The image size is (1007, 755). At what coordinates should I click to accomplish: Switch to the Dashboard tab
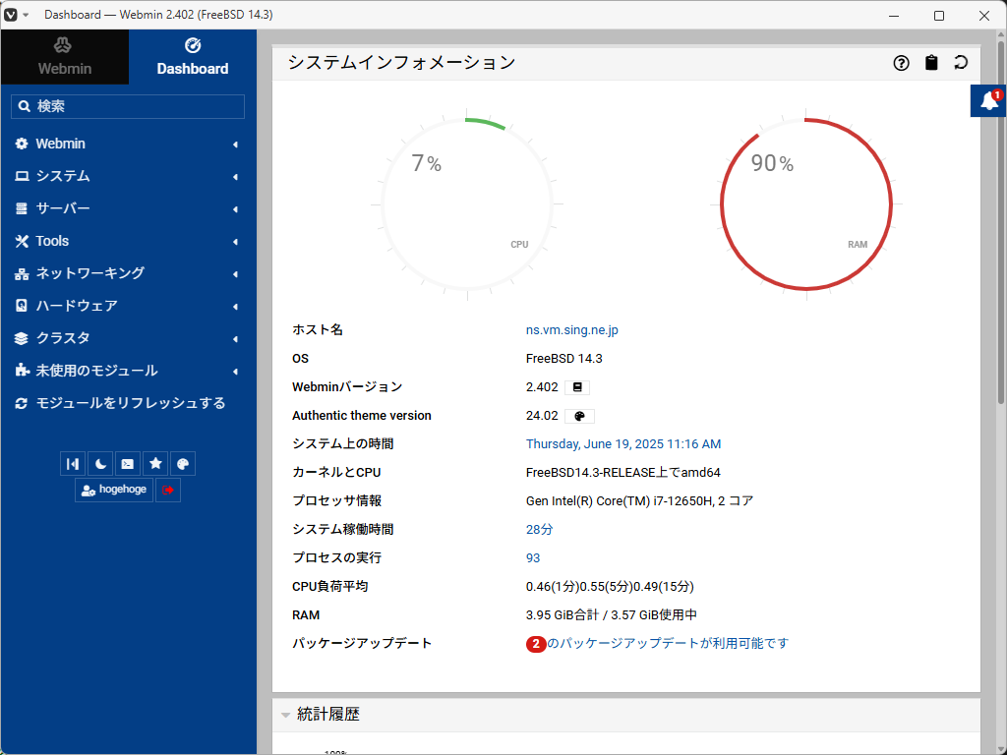(x=193, y=56)
